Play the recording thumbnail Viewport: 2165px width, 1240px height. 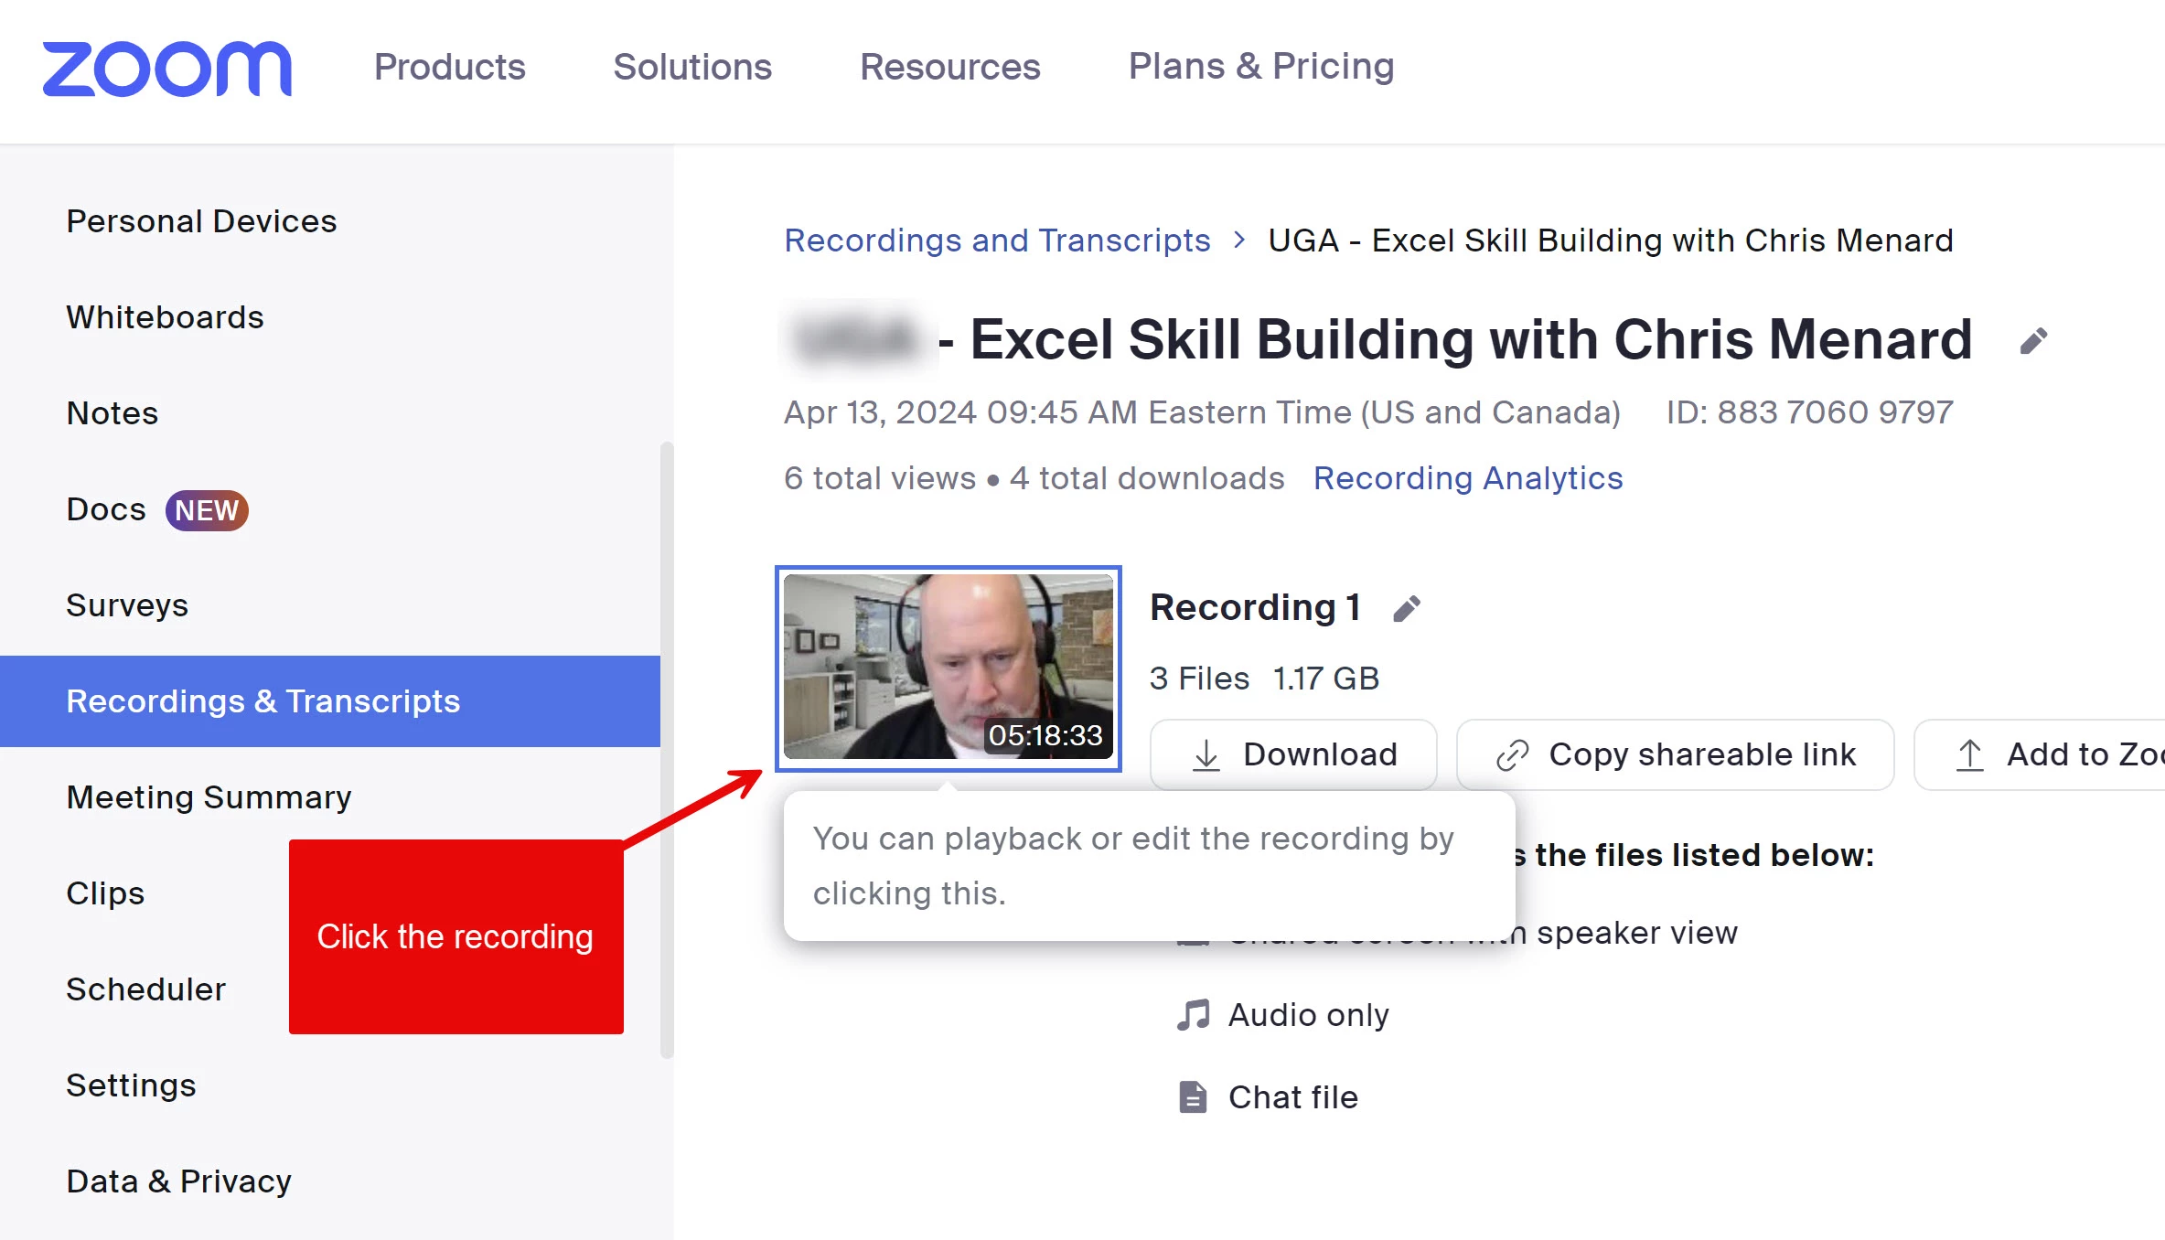[948, 668]
